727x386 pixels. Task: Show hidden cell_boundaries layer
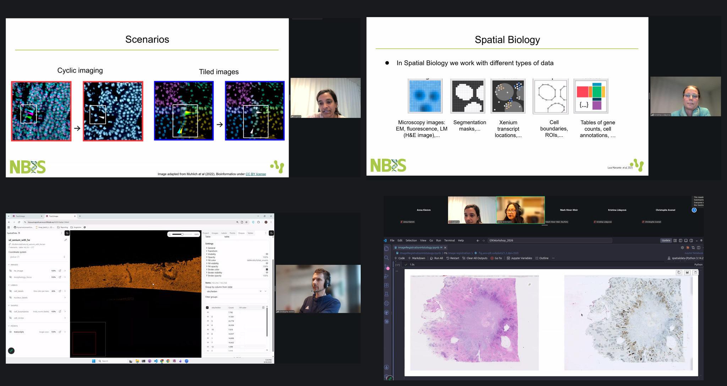click(11, 311)
